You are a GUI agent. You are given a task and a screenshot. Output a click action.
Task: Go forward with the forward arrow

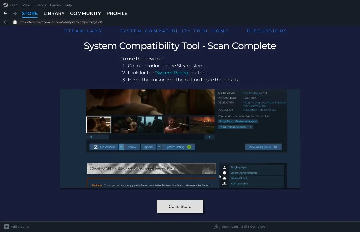point(15,13)
